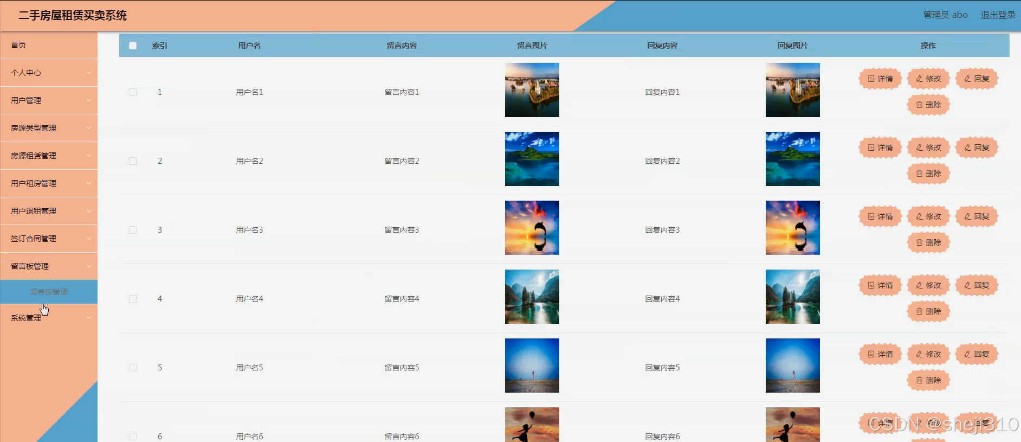Click 修改 for 用户名4 row
This screenshot has width=1021, height=442.
pos(928,285)
